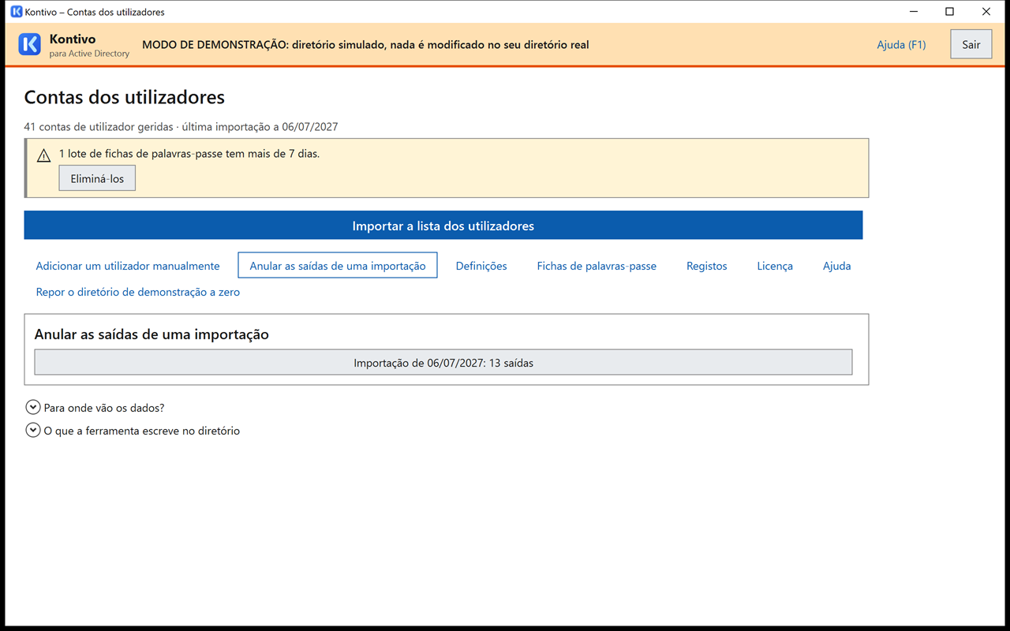The width and height of the screenshot is (1010, 631).
Task: Click the '1 lote de fichas de palavras-passe' warning text
Action: (x=189, y=154)
